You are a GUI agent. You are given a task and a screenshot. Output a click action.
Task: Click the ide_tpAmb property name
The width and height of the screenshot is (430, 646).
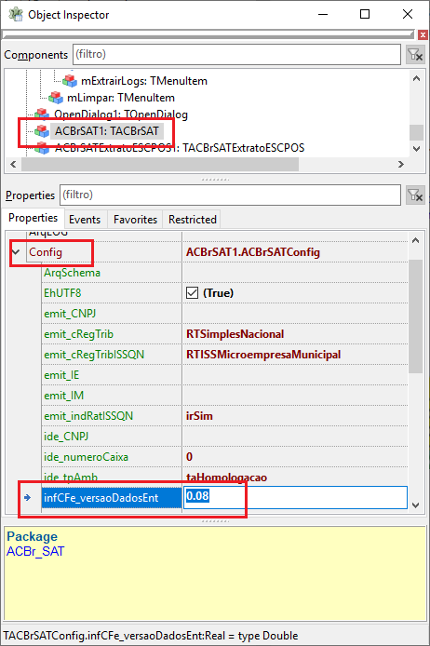(x=71, y=478)
